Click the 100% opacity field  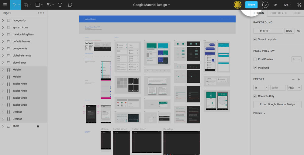(x=289, y=31)
